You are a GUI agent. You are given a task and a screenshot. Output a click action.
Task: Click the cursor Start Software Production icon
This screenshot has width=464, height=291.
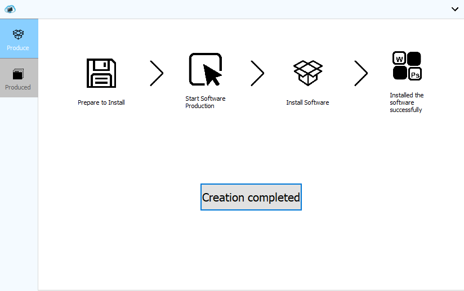click(206, 69)
